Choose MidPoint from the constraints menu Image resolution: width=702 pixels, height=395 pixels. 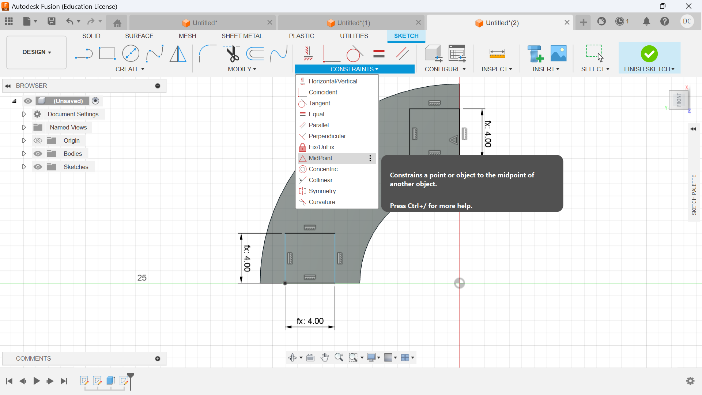(320, 158)
